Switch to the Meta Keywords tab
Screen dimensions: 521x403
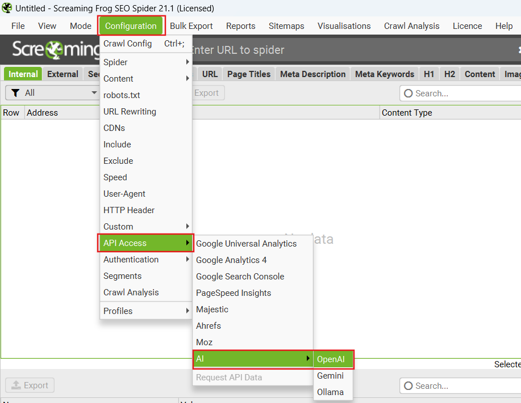click(x=385, y=74)
